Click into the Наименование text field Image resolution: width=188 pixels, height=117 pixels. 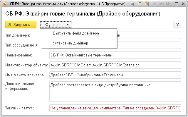point(115,55)
